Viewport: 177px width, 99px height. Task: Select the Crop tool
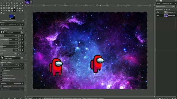point(12,5)
